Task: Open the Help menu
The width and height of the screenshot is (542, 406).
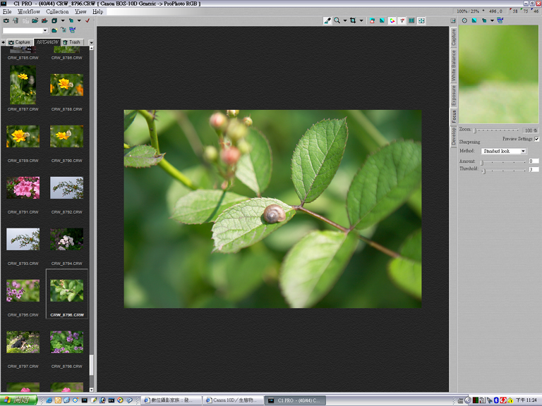Action: click(98, 11)
